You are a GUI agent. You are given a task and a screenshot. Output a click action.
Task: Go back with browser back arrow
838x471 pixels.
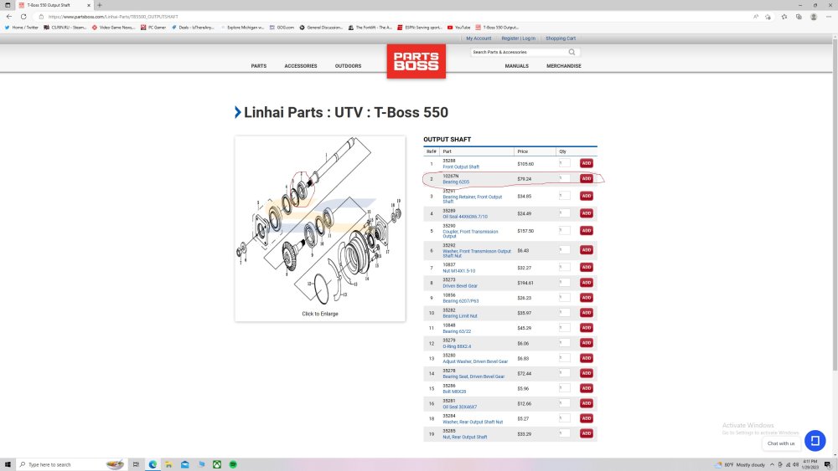tap(9, 17)
